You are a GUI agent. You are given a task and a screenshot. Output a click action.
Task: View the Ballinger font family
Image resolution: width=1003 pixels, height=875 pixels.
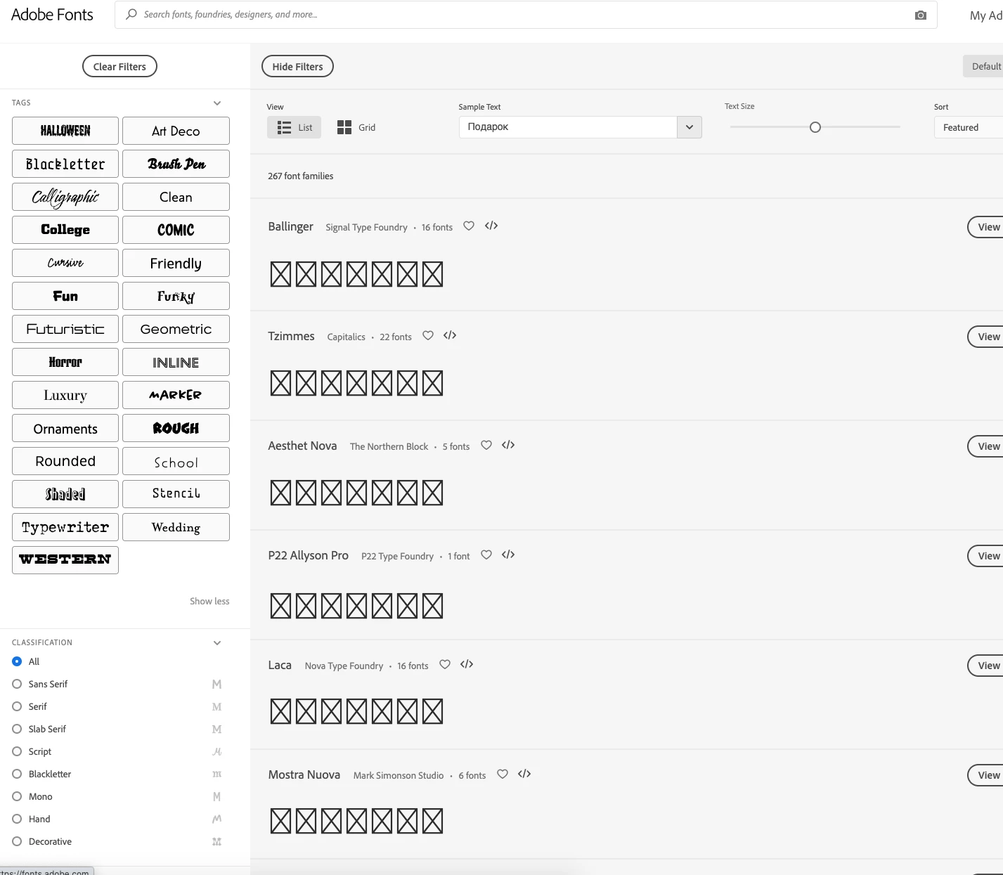[986, 227]
